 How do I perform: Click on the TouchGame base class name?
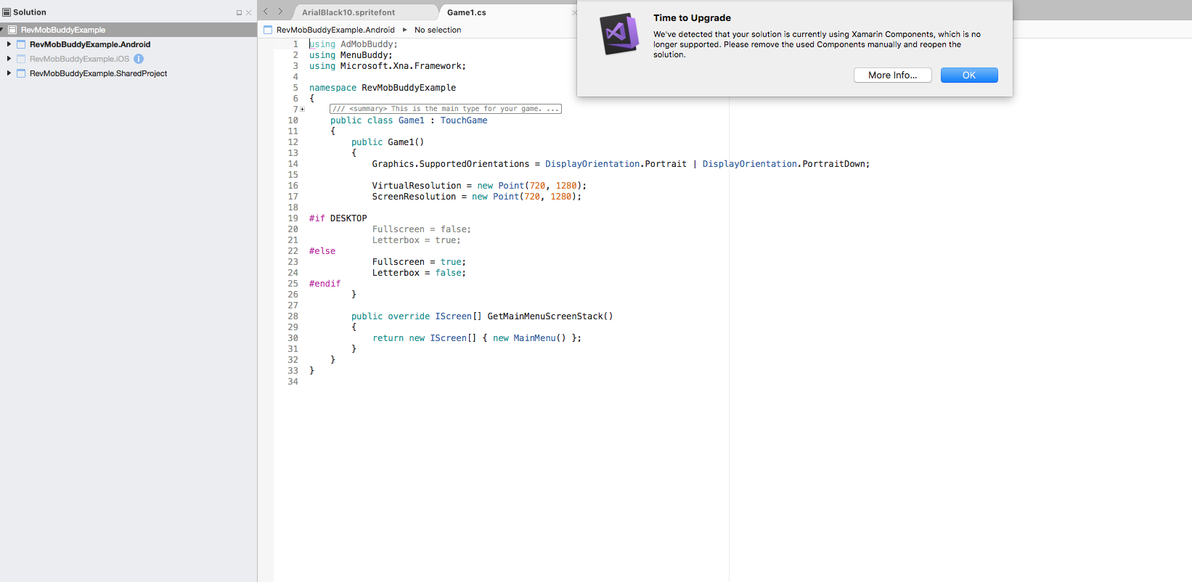coord(464,120)
